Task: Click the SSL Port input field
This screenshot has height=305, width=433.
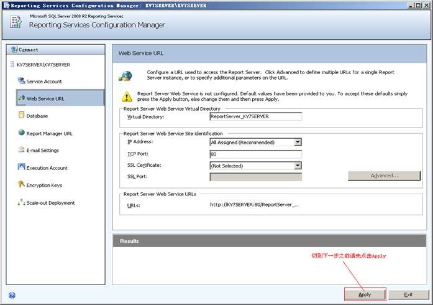Action: 256,177
